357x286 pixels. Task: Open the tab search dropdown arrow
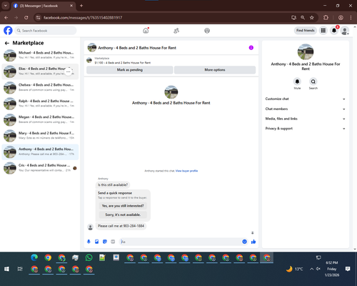pos(5,6)
